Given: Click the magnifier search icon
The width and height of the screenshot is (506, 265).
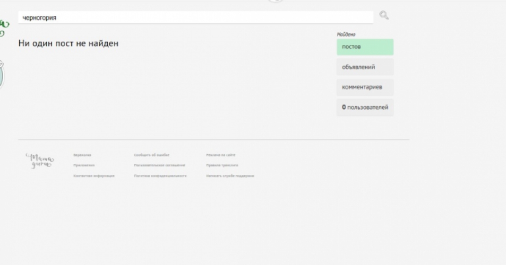Looking at the screenshot, I should coord(384,16).
